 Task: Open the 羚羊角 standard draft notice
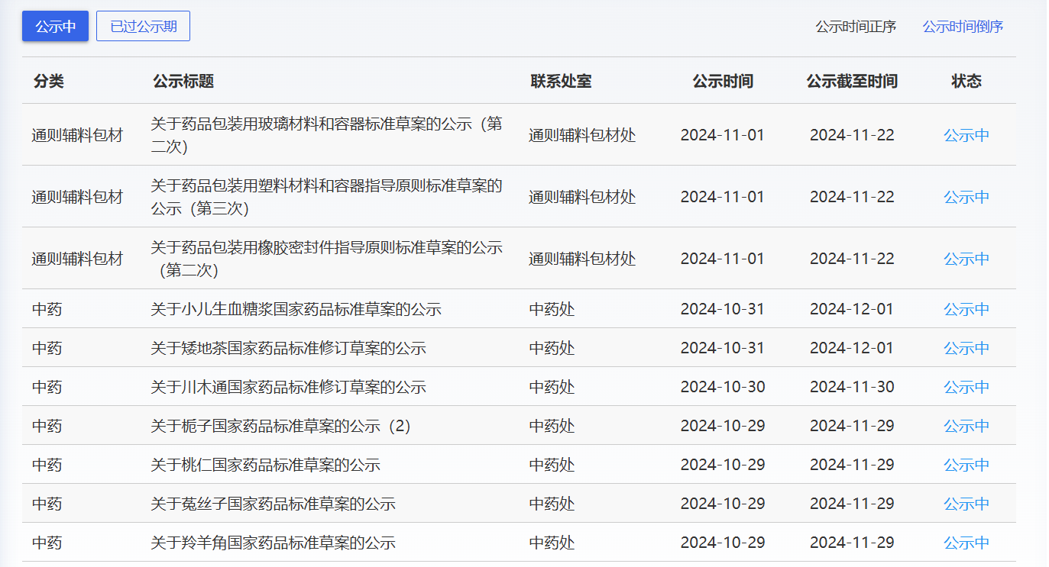coord(273,543)
